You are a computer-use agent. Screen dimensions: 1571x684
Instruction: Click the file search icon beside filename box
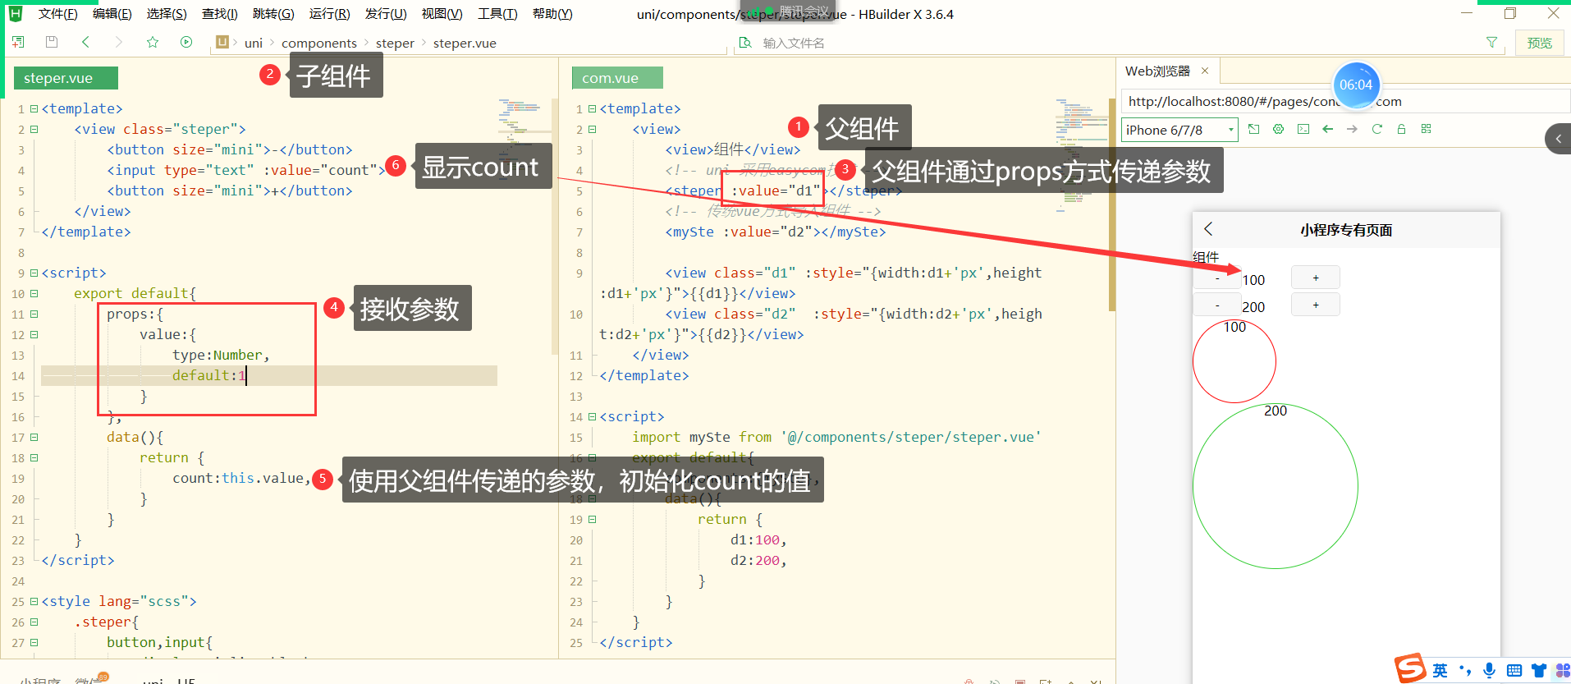click(745, 42)
